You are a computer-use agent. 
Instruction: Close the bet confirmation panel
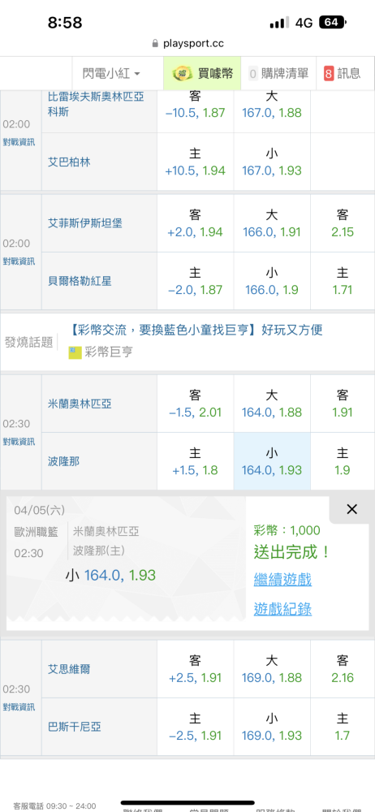[351, 509]
